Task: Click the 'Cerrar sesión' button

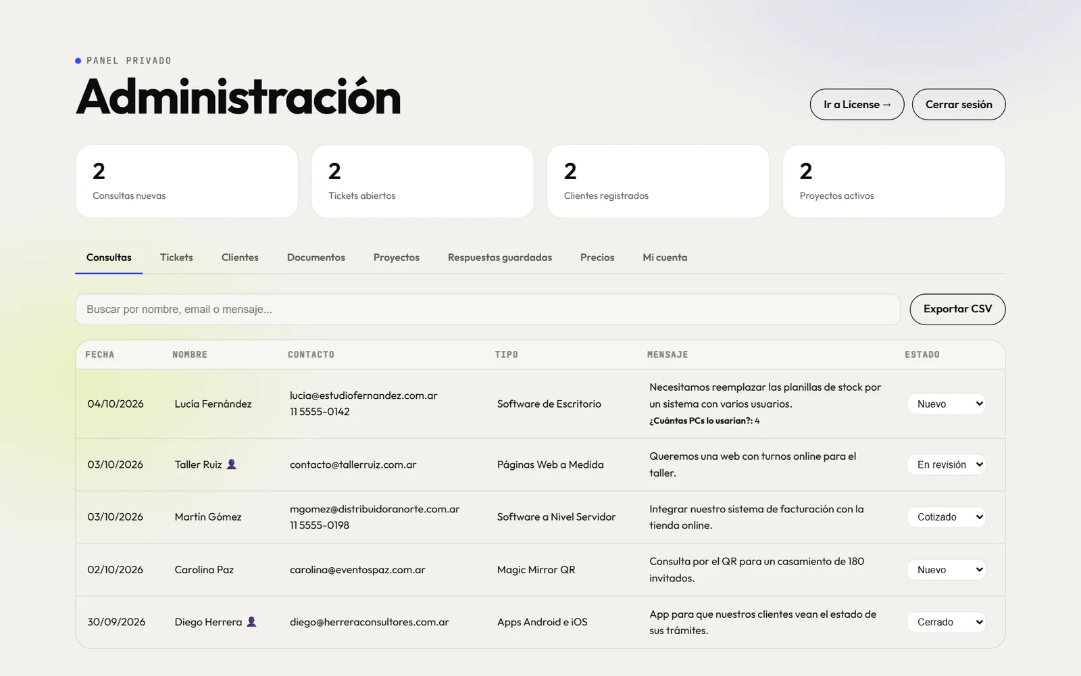Action: (x=959, y=105)
